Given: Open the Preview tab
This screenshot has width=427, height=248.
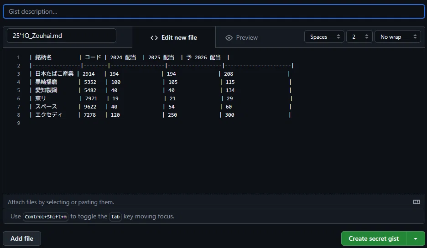Looking at the screenshot, I should [x=241, y=37].
